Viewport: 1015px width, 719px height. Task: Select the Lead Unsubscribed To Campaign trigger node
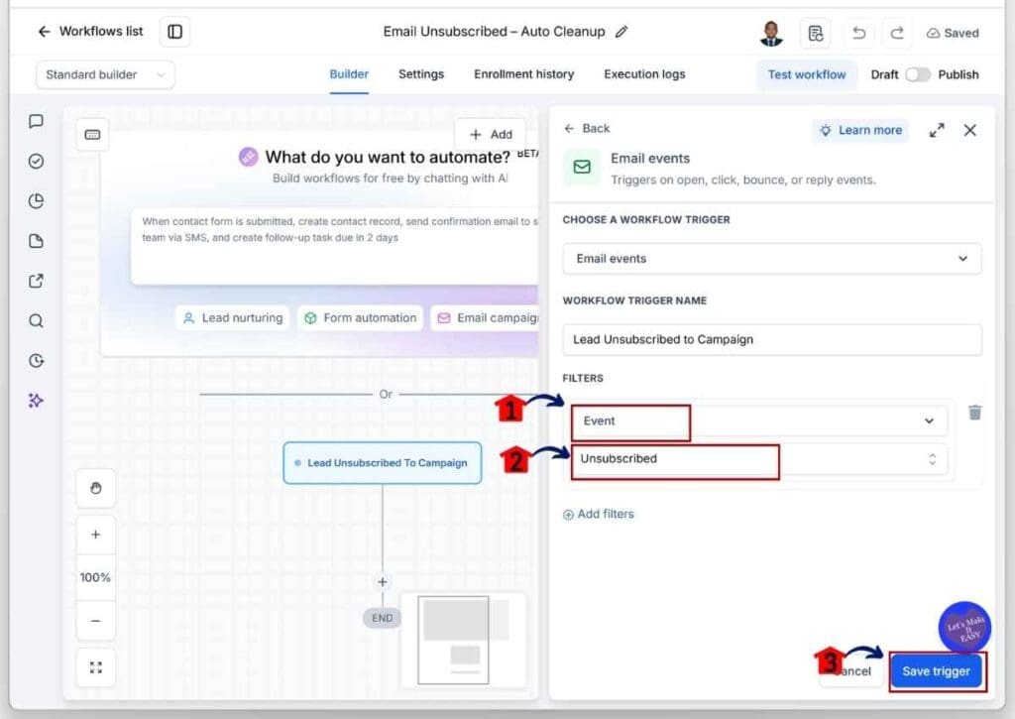(382, 462)
